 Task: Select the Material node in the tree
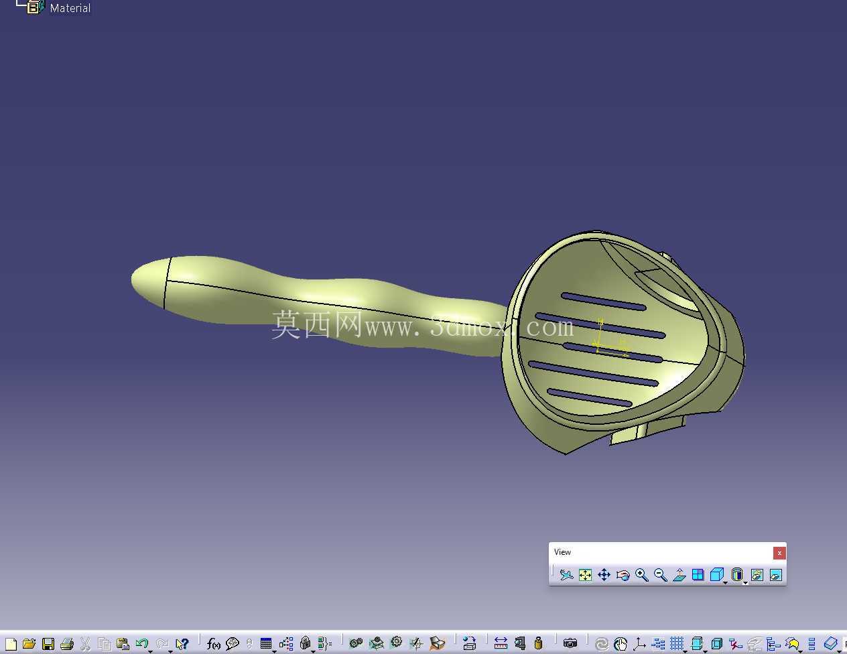70,8
